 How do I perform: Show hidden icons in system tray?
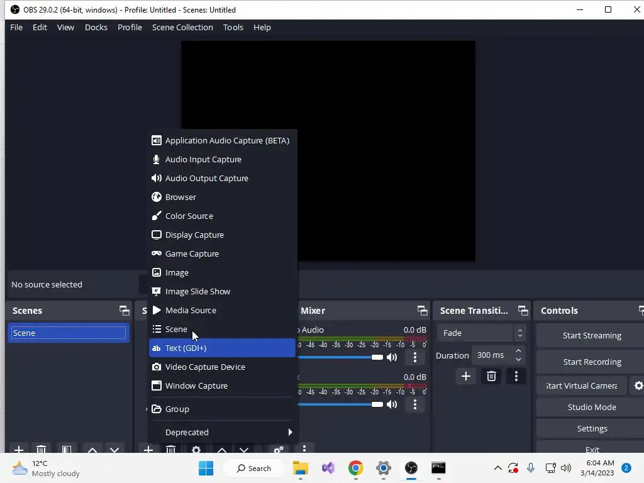click(498, 468)
